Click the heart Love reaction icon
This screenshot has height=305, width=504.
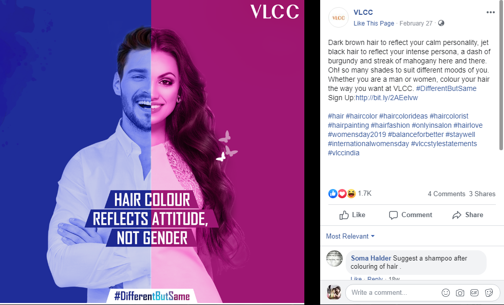click(x=342, y=193)
